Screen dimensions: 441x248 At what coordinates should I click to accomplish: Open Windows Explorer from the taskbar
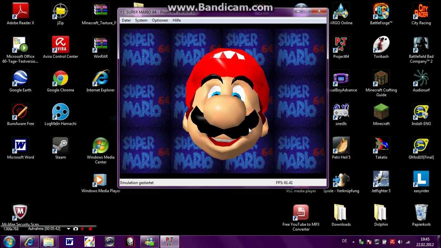[49, 242]
